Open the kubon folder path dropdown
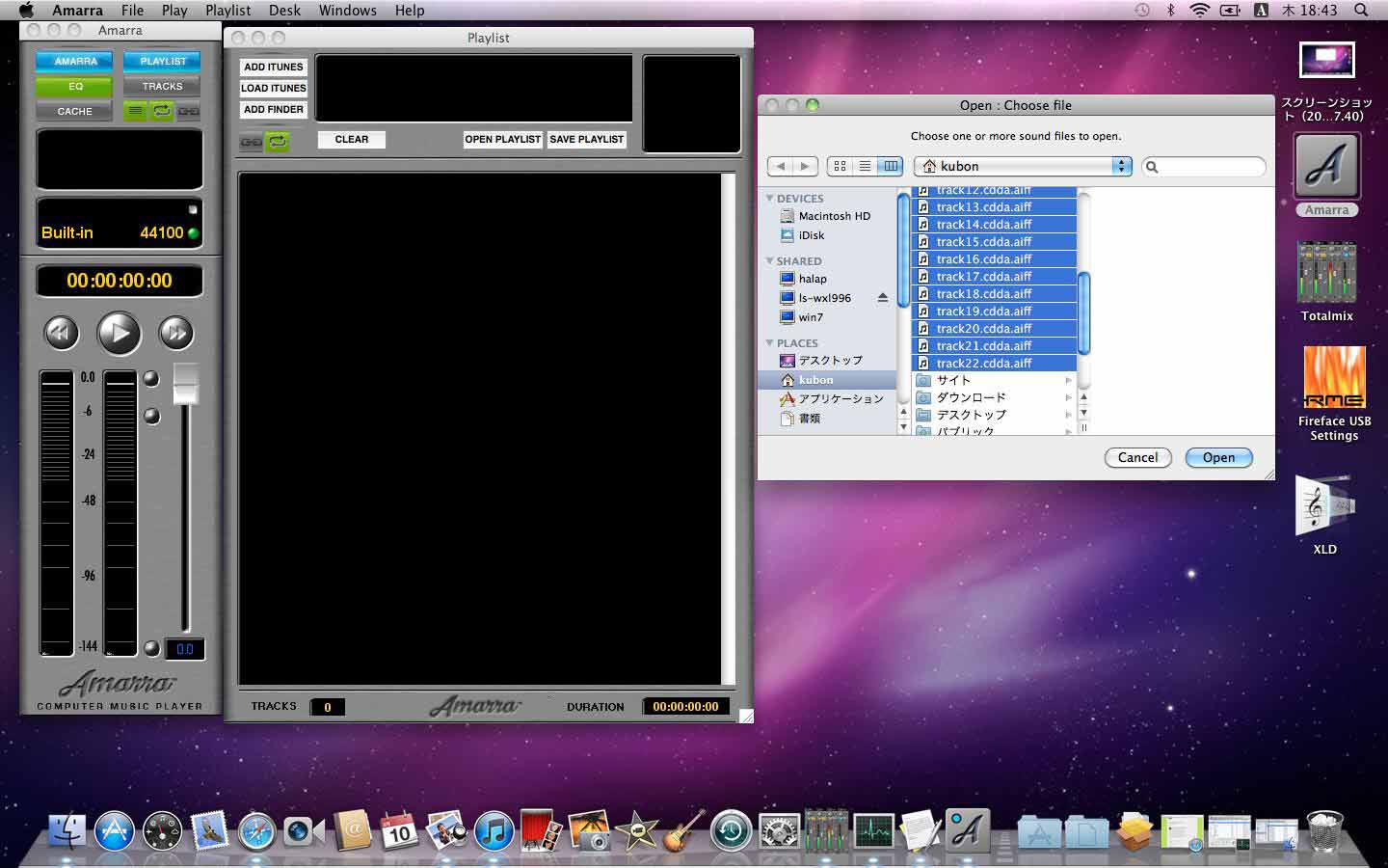1388x868 pixels. (1022, 166)
